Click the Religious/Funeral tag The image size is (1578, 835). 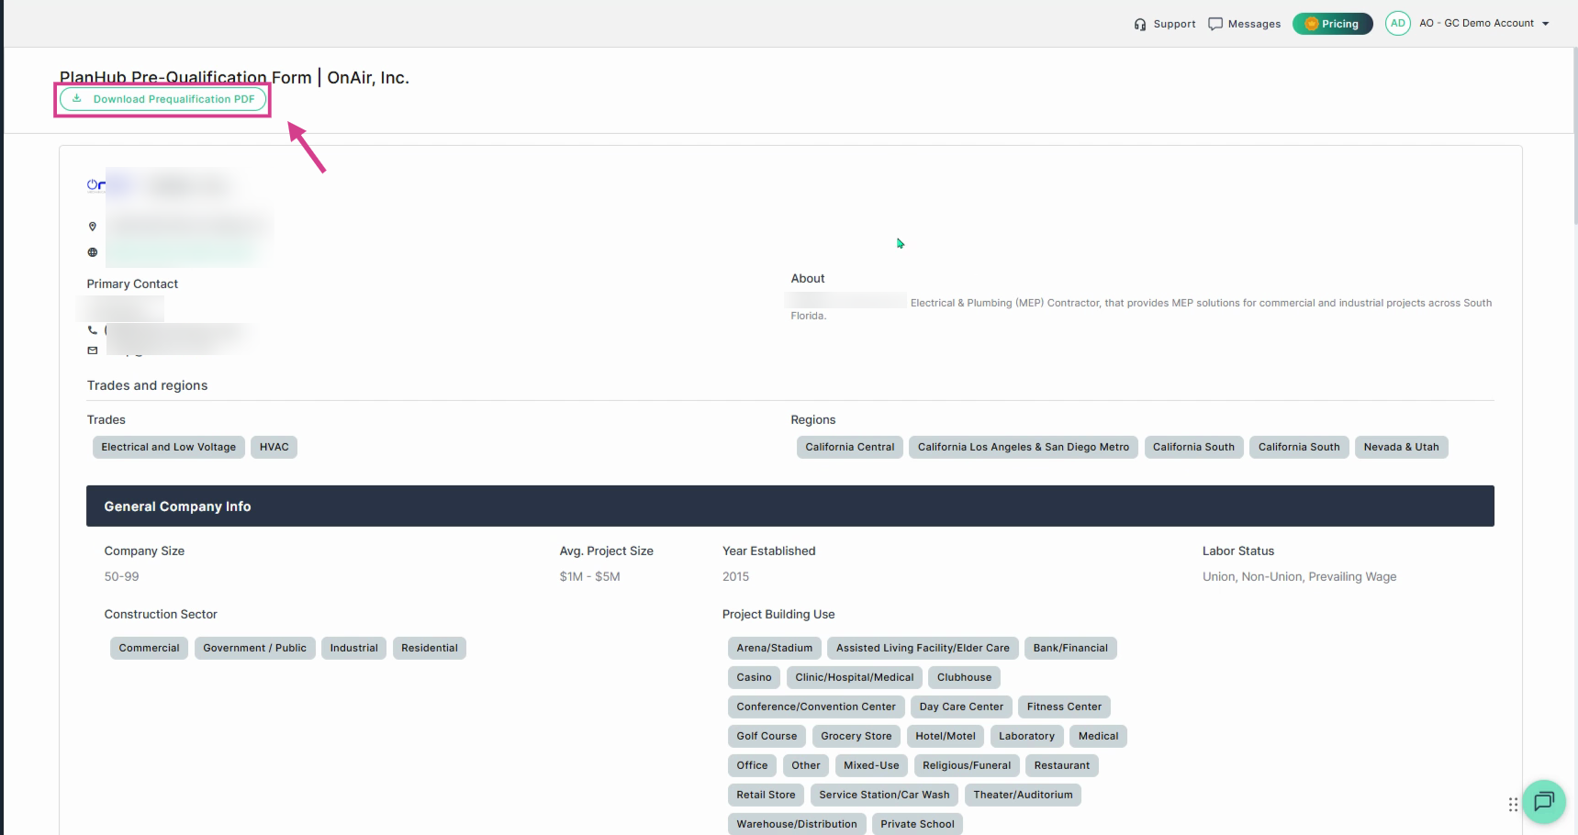[x=967, y=765]
